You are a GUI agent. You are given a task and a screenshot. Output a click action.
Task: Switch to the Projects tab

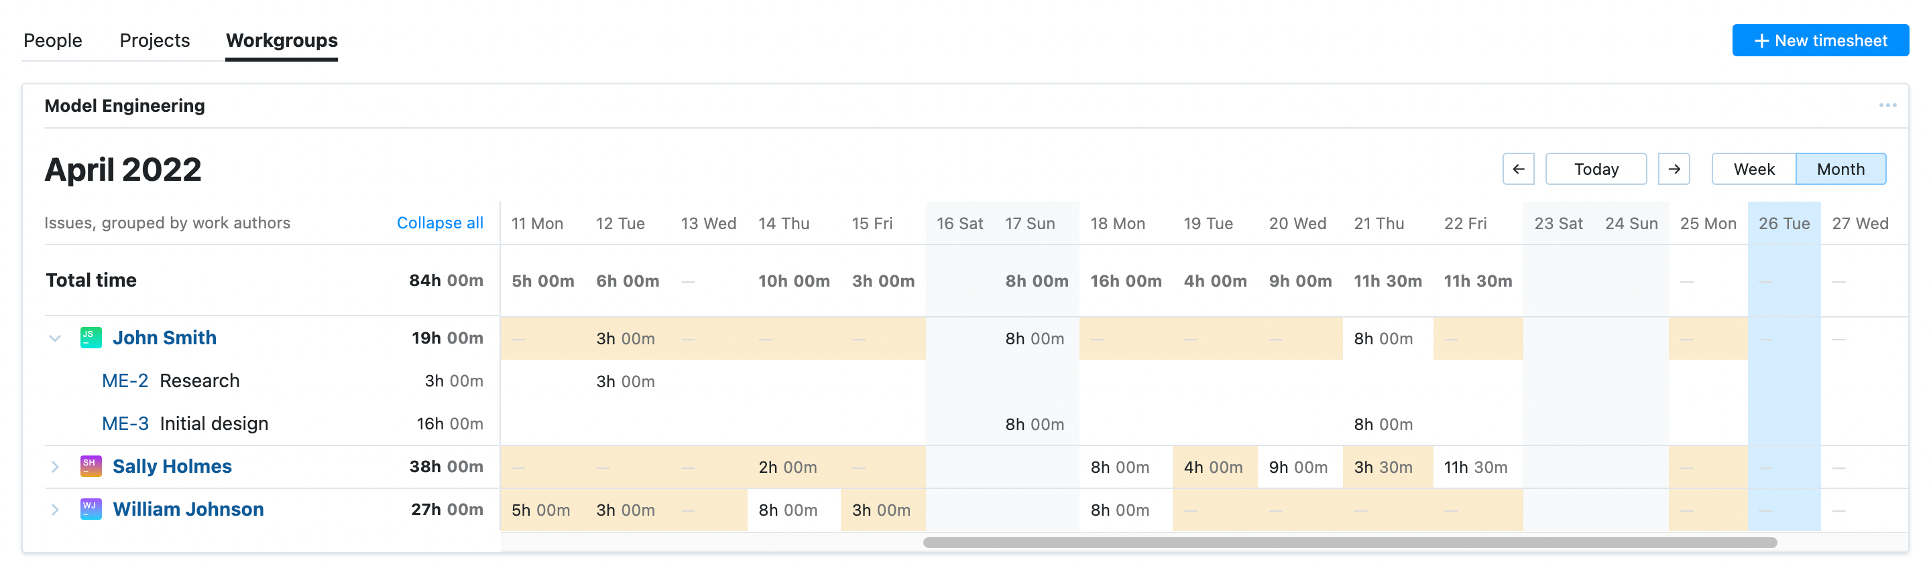pos(154,40)
